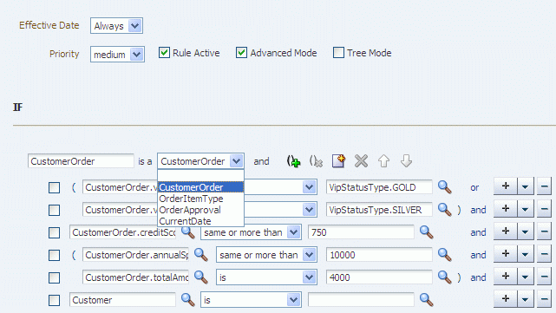Click the add parentheses icon

[x=293, y=161]
